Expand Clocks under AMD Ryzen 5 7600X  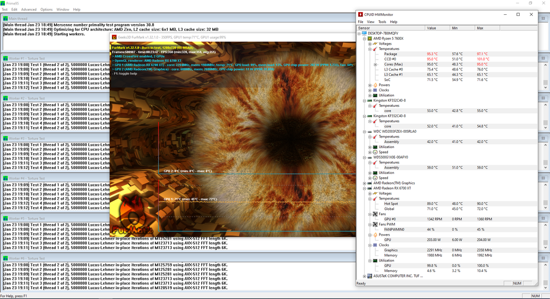[x=370, y=90]
